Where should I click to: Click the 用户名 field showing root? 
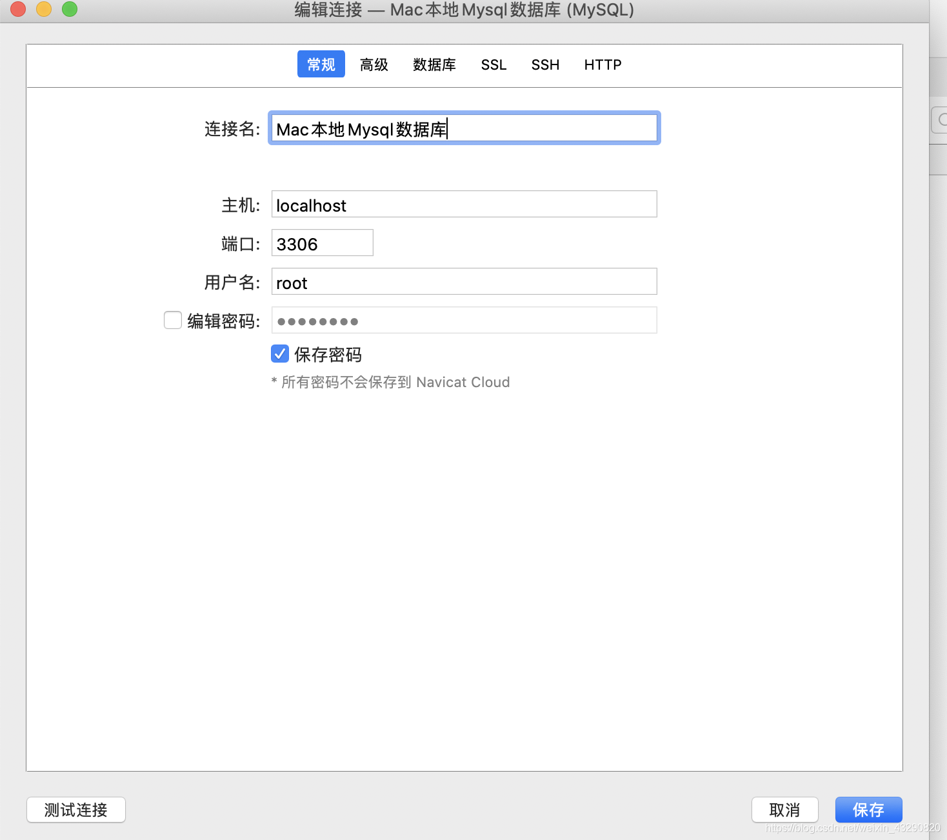coord(464,281)
